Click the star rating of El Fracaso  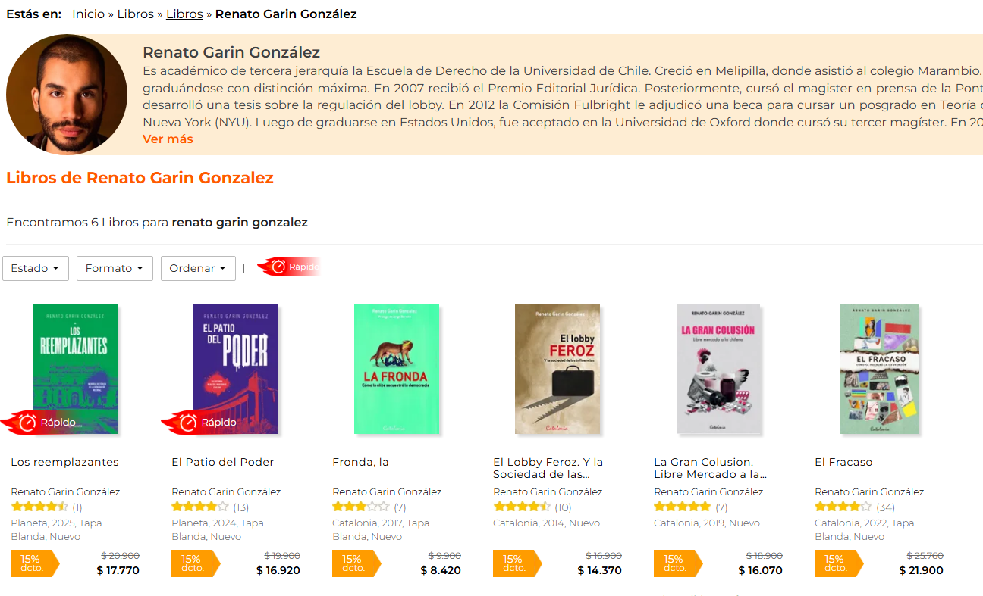[843, 507]
